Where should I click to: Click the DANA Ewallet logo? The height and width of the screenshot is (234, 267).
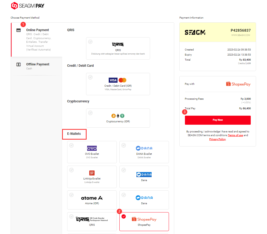point(144,148)
